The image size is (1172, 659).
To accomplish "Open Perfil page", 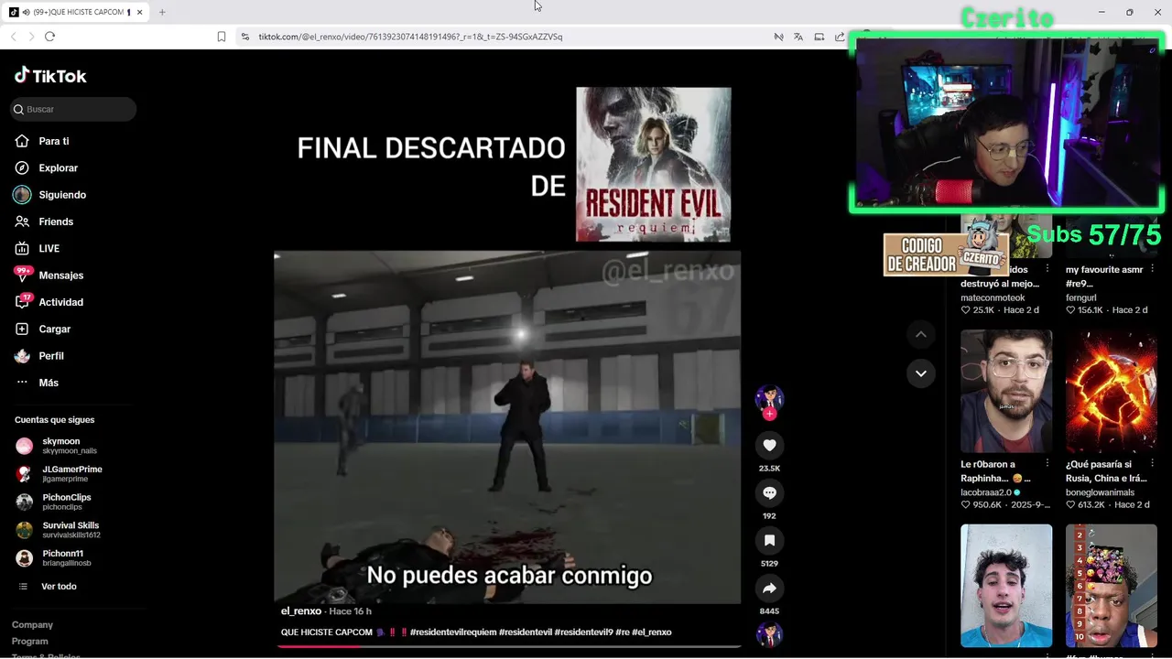I will (x=51, y=356).
